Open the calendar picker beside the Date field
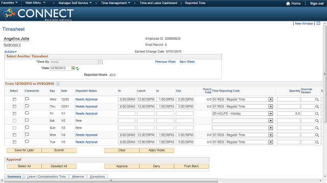Screen dimensions: 327x183 click(73, 68)
